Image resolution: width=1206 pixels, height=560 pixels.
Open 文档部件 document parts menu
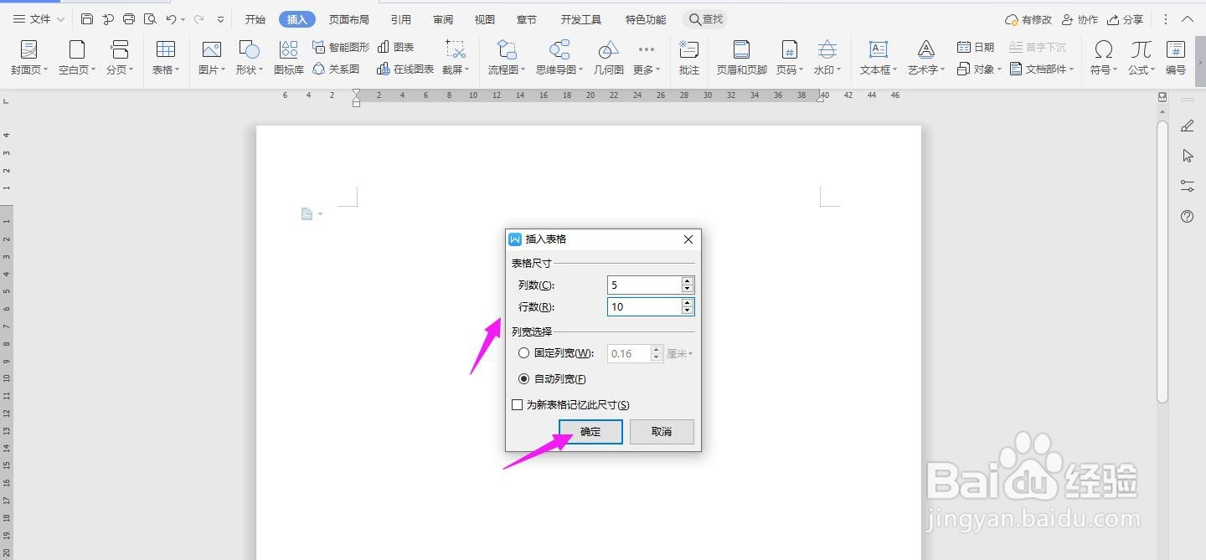click(1042, 69)
